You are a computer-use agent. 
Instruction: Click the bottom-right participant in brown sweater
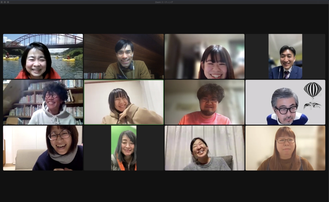point(285,148)
